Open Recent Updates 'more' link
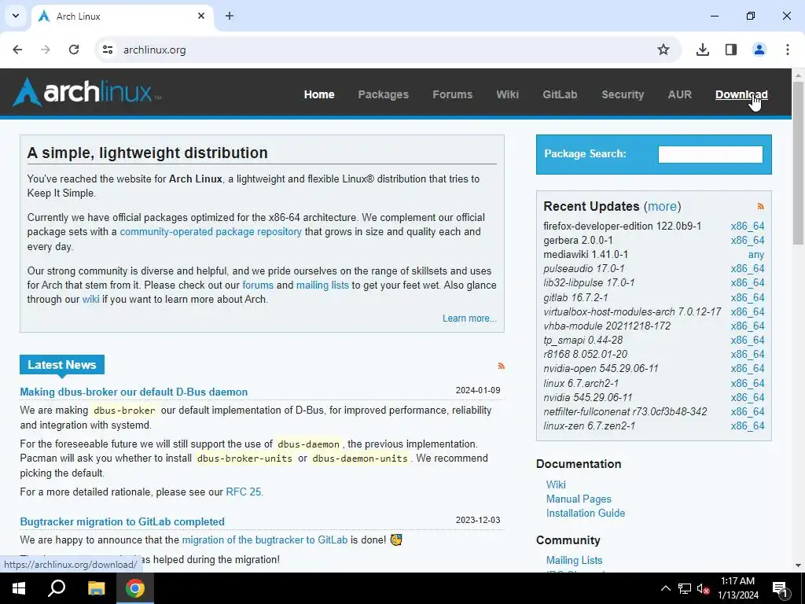The height and width of the screenshot is (604, 805). [662, 207]
